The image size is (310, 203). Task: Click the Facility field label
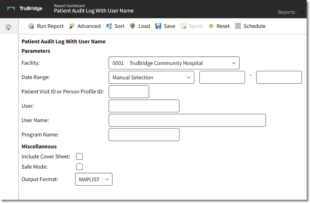click(31, 63)
